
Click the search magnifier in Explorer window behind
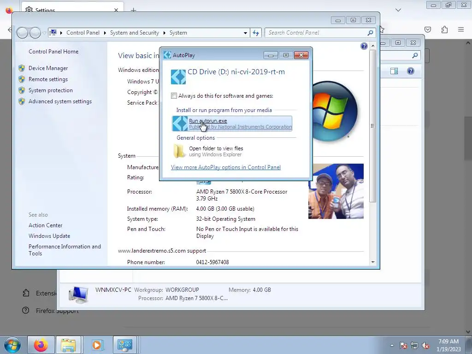(415, 55)
